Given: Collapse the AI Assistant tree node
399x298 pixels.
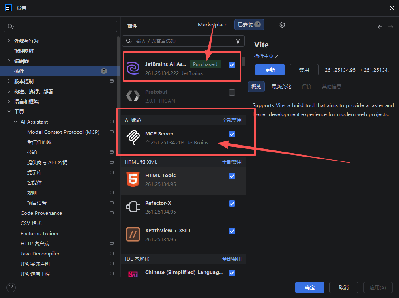Looking at the screenshot, I should pyautogui.click(x=15, y=122).
